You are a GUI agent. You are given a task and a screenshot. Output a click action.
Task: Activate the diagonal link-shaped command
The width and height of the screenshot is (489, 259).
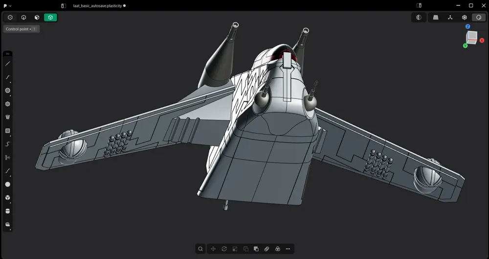(x=267, y=249)
